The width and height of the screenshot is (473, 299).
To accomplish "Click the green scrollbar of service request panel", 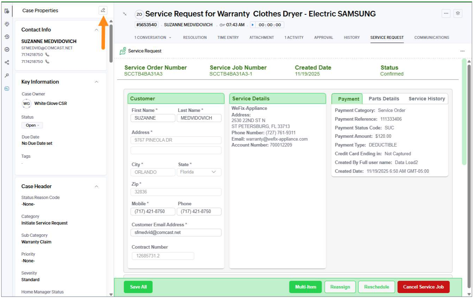I will click(x=464, y=112).
